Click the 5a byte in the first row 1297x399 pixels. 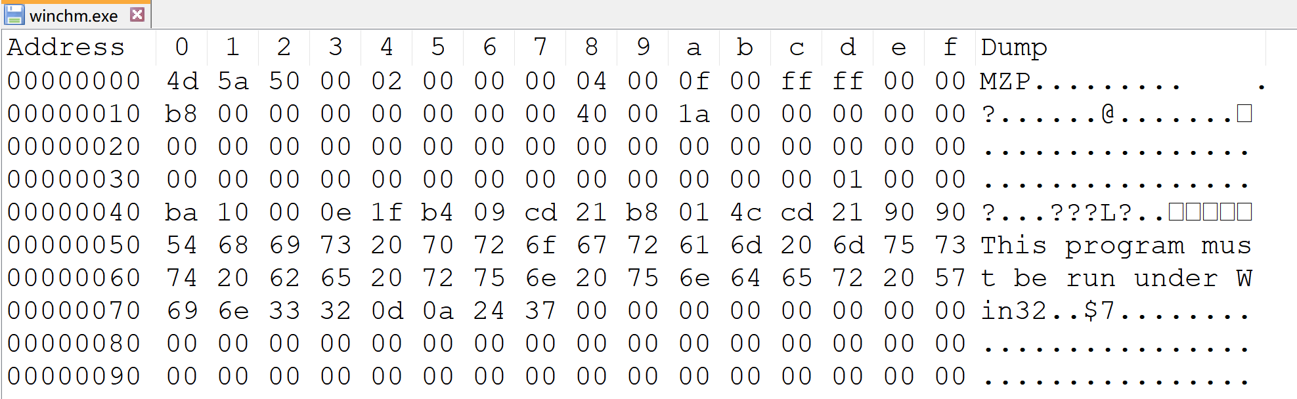click(x=233, y=81)
